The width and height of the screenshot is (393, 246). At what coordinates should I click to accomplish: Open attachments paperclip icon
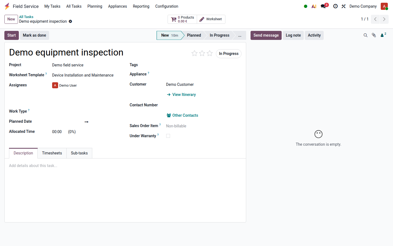[x=374, y=35]
